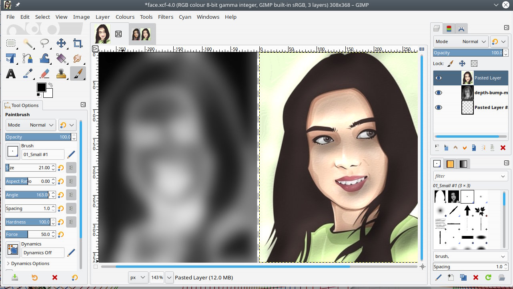Open the Layers dock panel menu arrow
This screenshot has width=513, height=289.
pos(506,28)
